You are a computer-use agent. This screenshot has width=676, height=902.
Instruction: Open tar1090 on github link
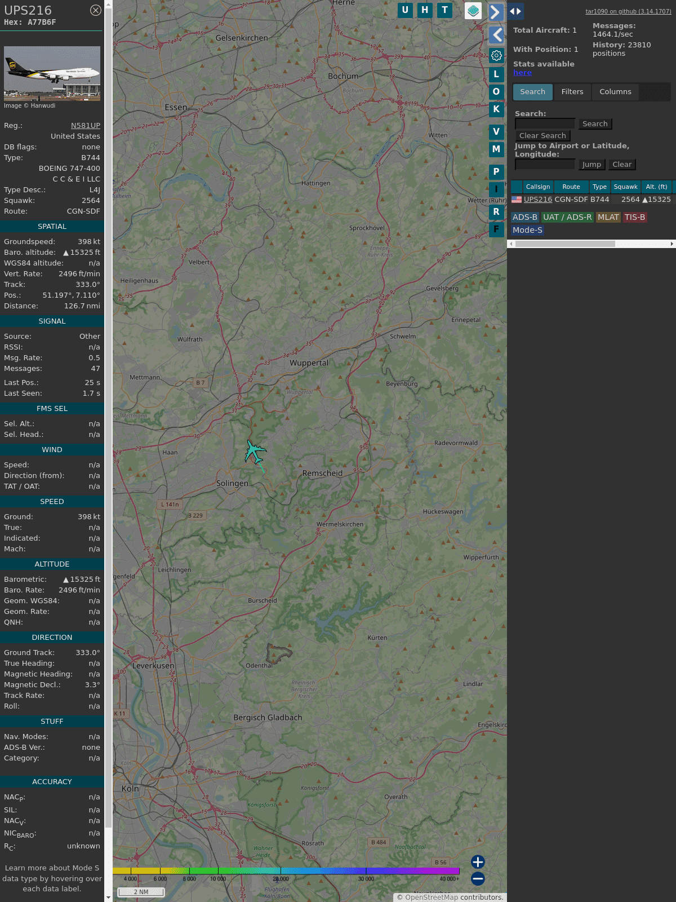pos(628,11)
